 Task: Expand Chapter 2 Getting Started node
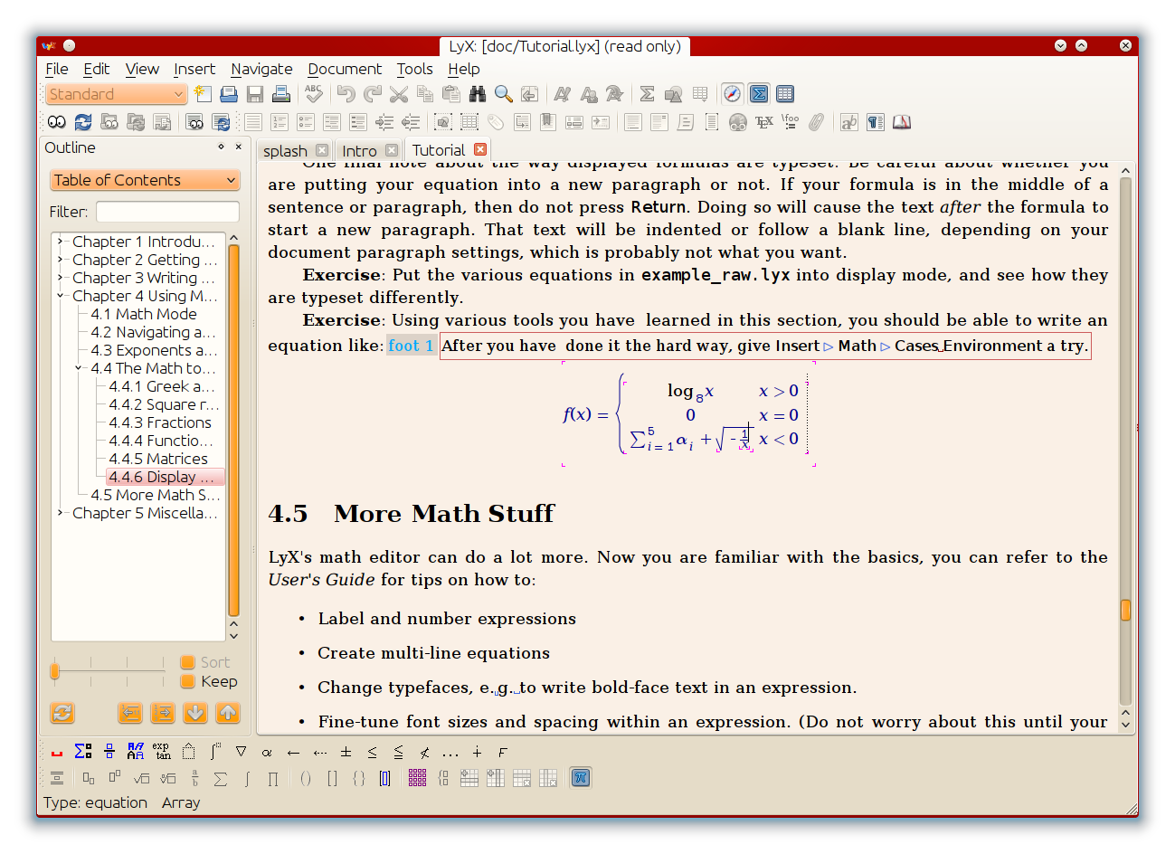[x=60, y=260]
